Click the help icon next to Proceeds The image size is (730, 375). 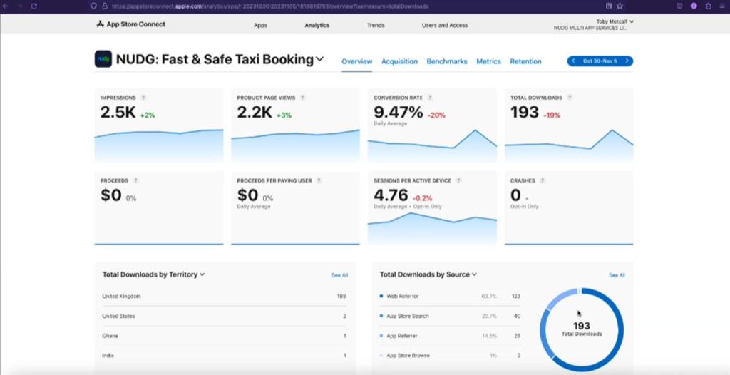(135, 180)
